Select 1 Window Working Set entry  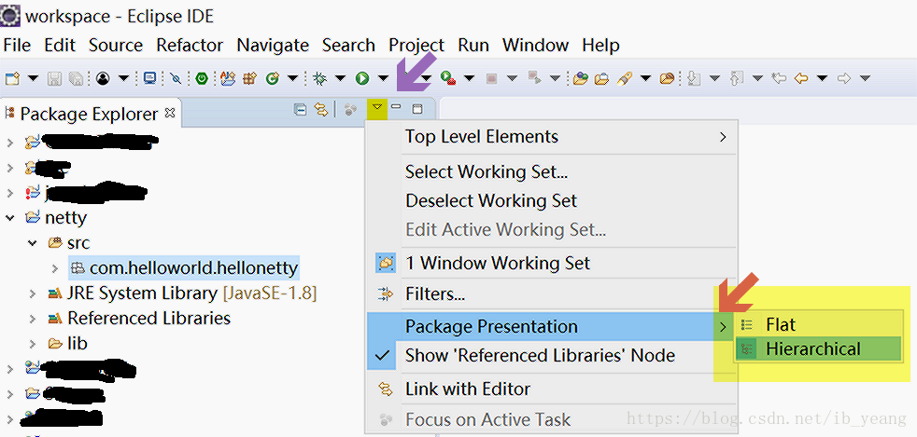[x=552, y=263]
